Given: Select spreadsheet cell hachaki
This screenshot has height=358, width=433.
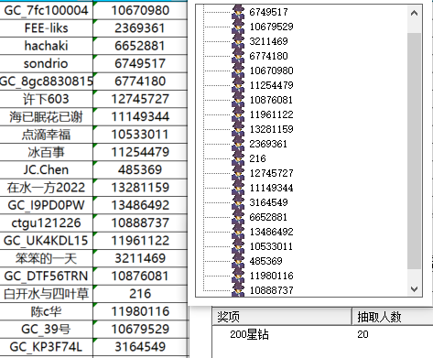Looking at the screenshot, I should [x=46, y=46].
